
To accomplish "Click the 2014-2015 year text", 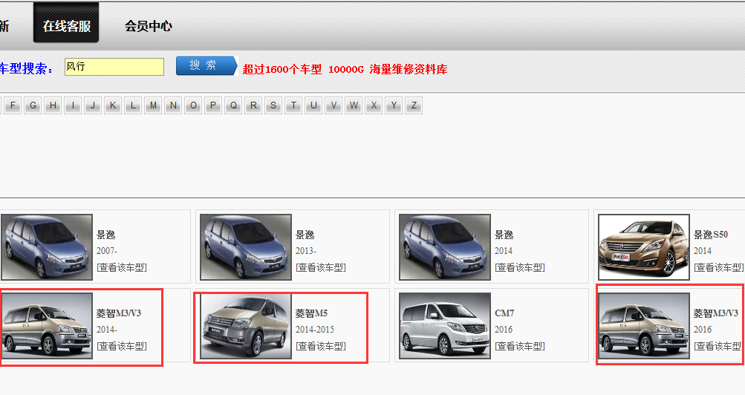I will [x=315, y=330].
